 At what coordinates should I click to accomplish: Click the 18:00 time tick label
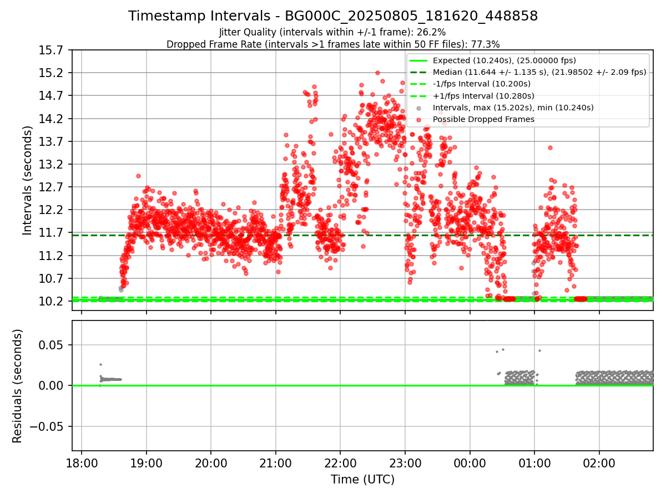(82, 462)
